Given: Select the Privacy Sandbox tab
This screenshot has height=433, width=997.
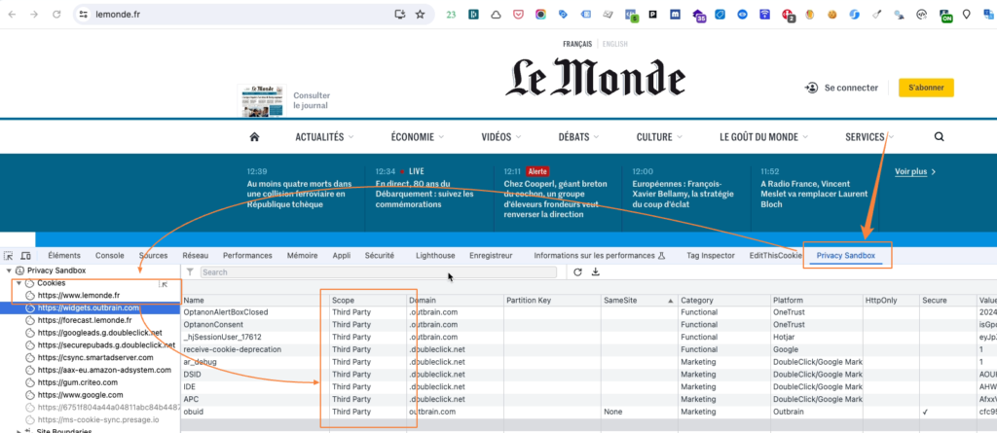Looking at the screenshot, I should [846, 256].
